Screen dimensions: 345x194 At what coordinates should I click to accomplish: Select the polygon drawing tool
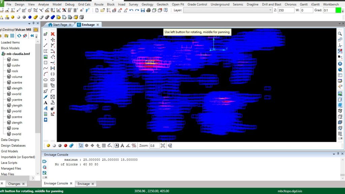point(45,51)
